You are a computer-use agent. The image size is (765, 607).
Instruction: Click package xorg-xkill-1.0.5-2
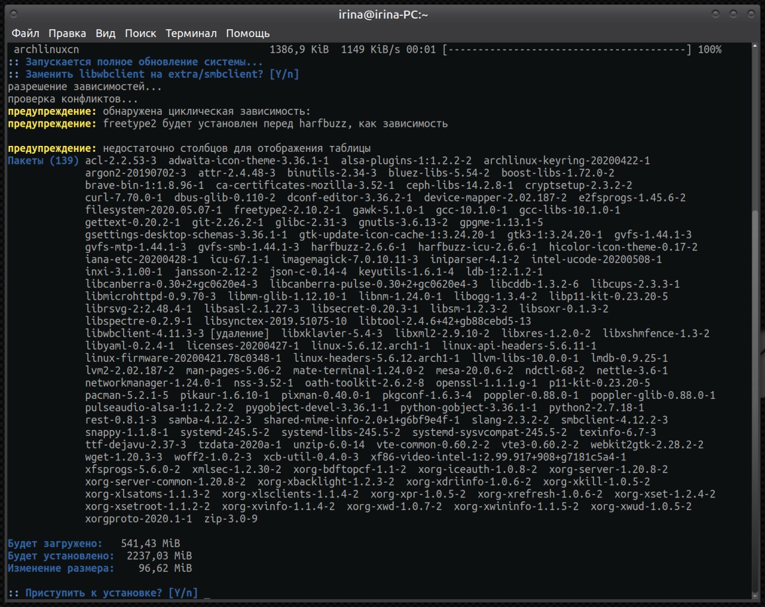(596, 482)
